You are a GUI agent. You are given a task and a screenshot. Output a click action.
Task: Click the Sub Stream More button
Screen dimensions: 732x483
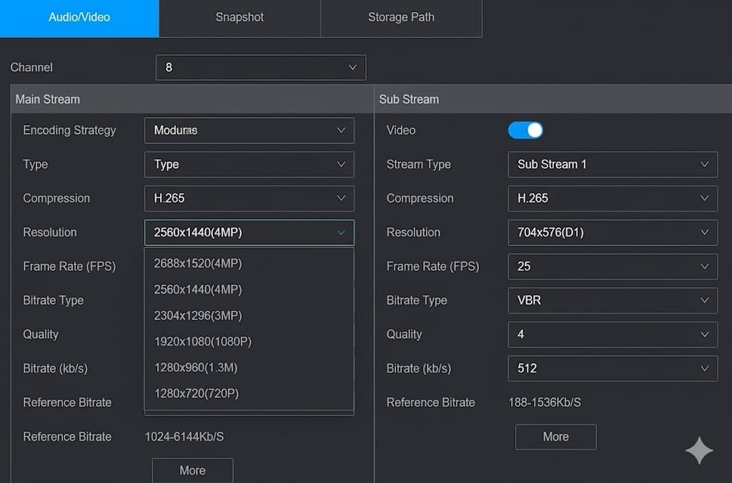click(x=555, y=437)
